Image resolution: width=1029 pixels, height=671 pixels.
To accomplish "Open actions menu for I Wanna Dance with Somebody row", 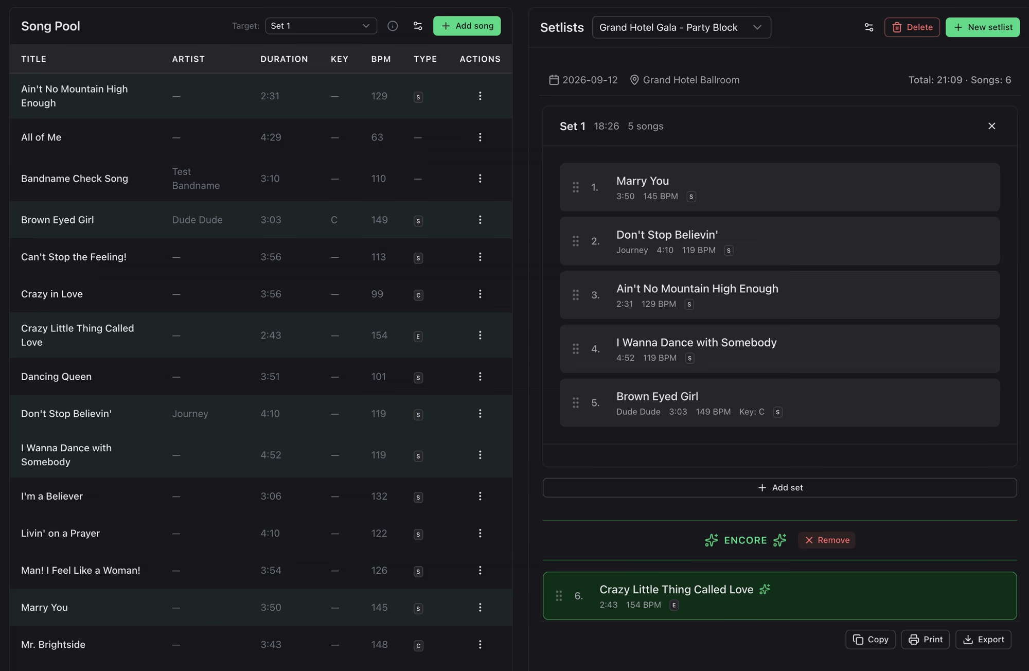I will (480, 455).
